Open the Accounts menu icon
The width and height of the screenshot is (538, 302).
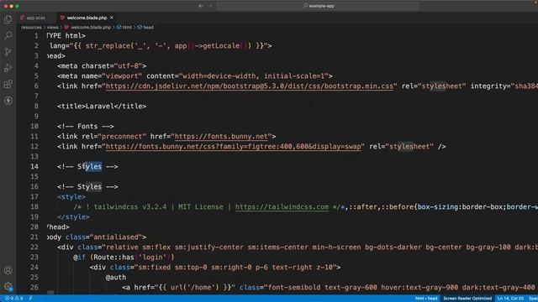[x=8, y=270]
